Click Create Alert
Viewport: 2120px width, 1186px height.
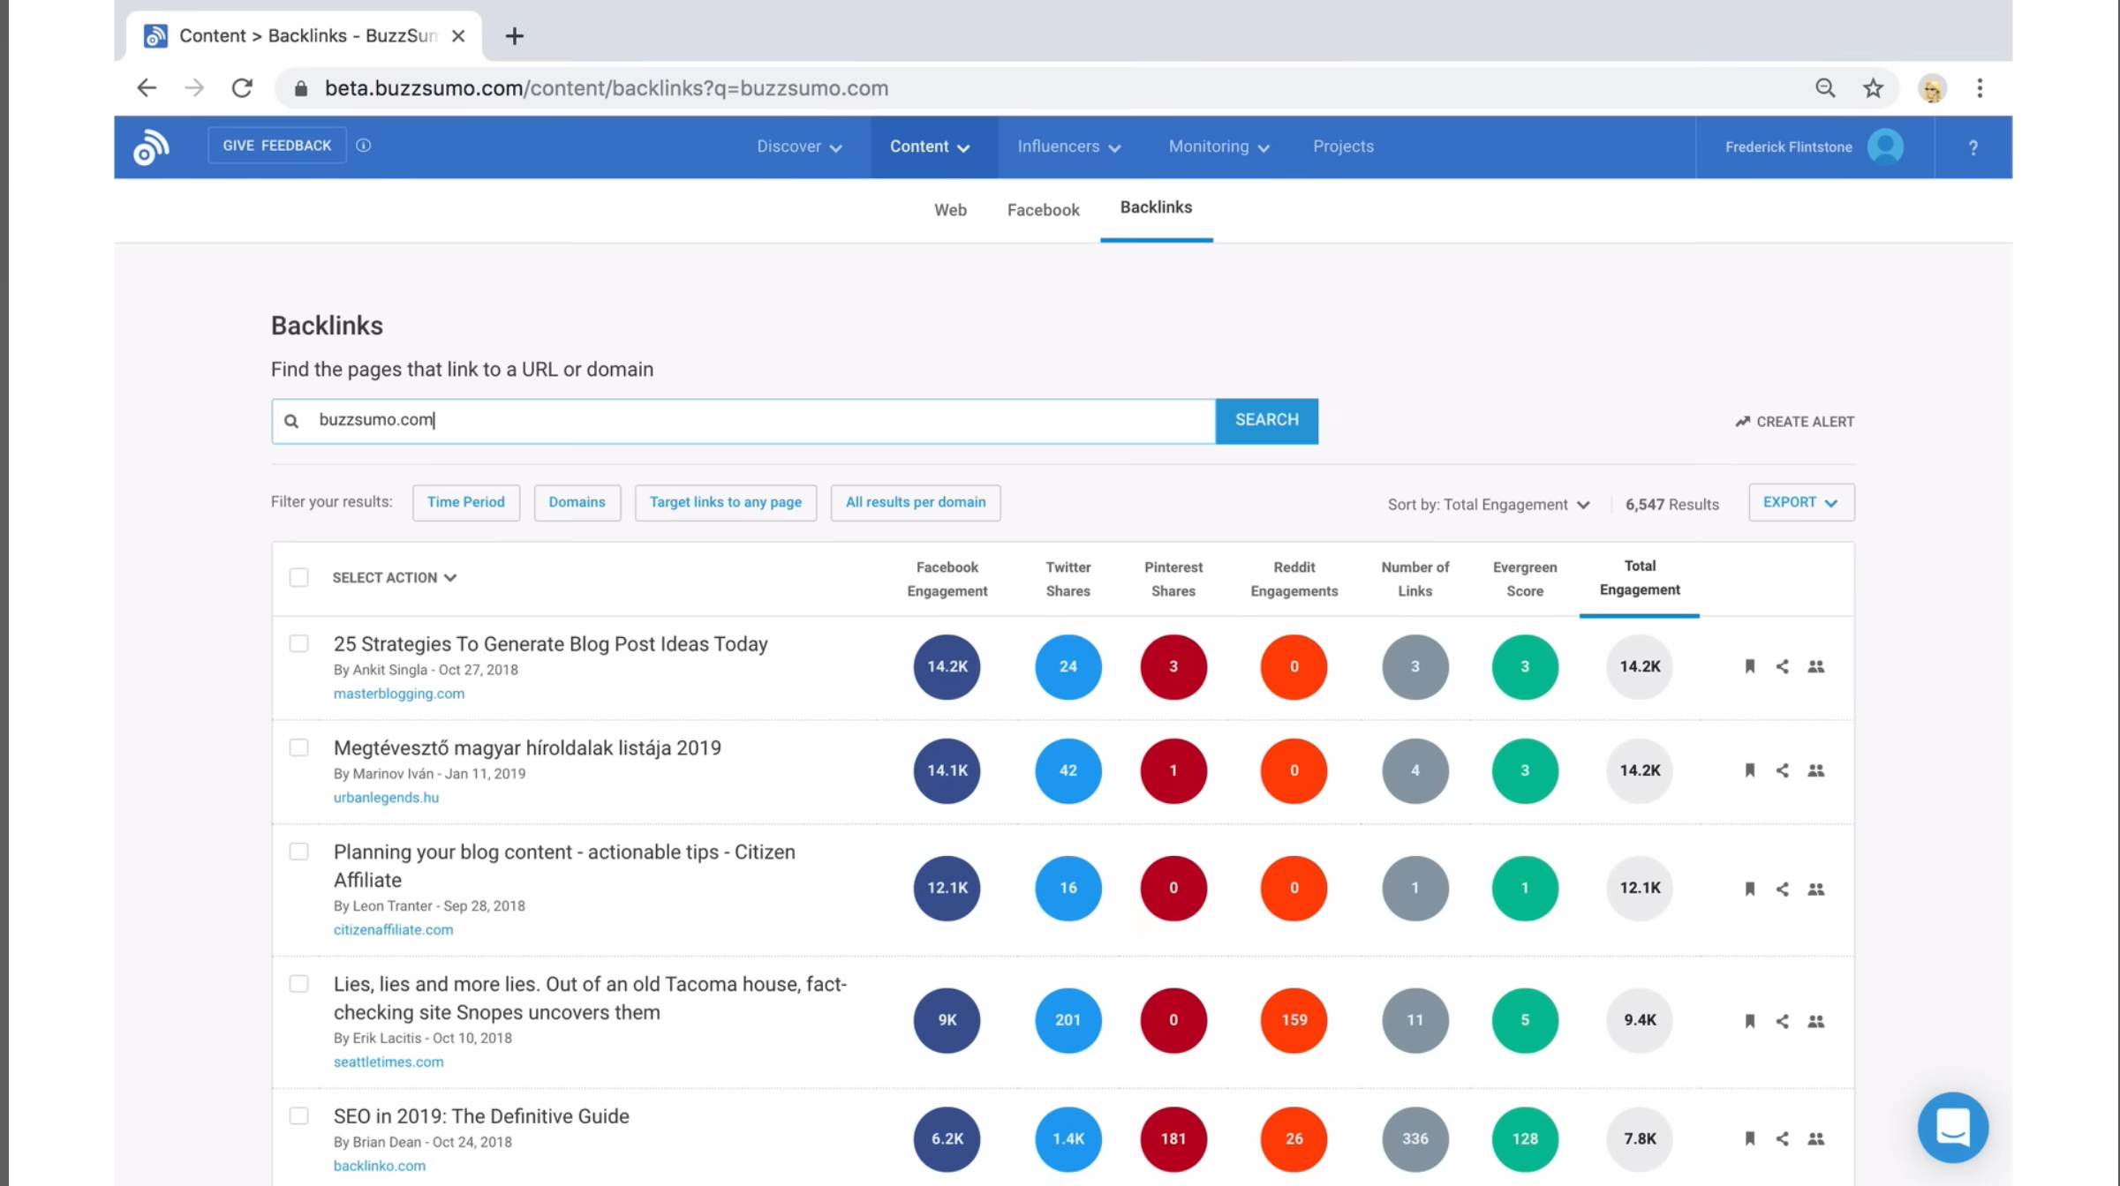[1794, 422]
